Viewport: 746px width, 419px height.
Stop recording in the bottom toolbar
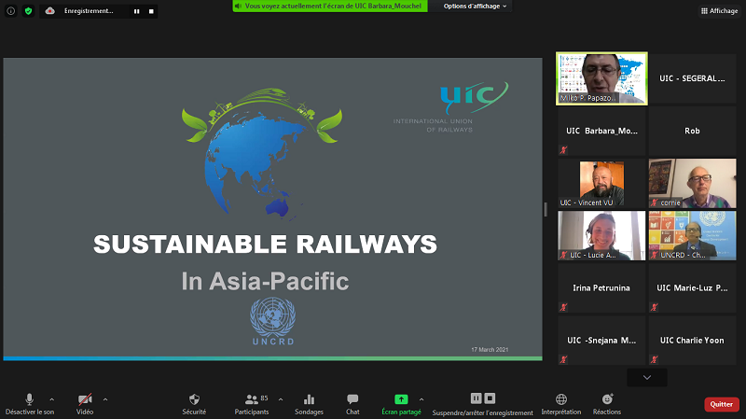(490, 398)
